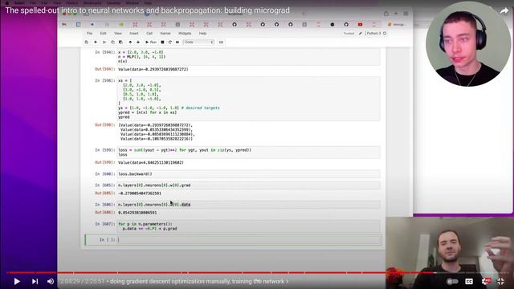This screenshot has width=514, height=289.
Task: Open the Code cell type dropdown
Action: pos(198,43)
